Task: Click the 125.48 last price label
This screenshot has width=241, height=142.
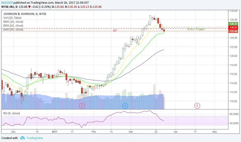Action: click(234, 31)
